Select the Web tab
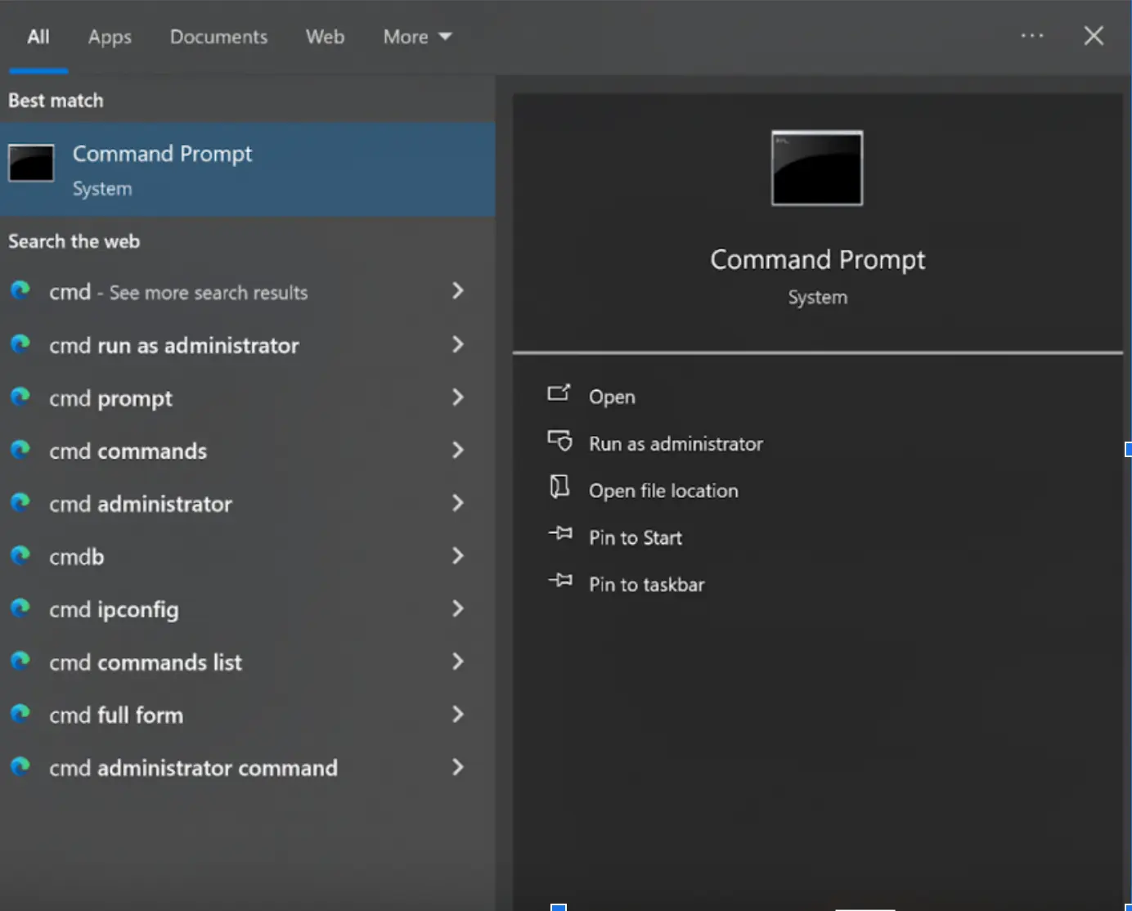1132x911 pixels. [x=325, y=37]
